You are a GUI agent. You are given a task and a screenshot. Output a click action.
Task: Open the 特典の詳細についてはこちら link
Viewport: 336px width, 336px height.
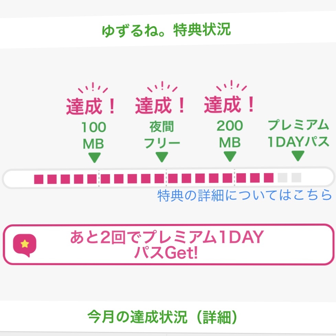click(245, 195)
